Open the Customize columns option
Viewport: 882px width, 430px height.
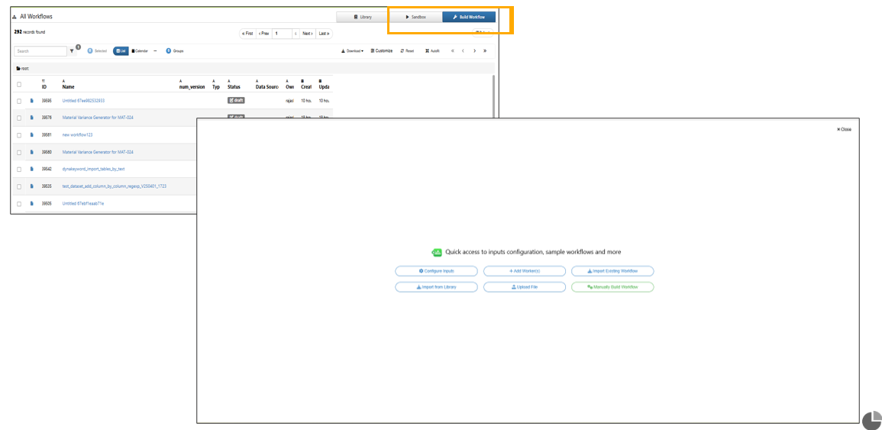coord(381,51)
